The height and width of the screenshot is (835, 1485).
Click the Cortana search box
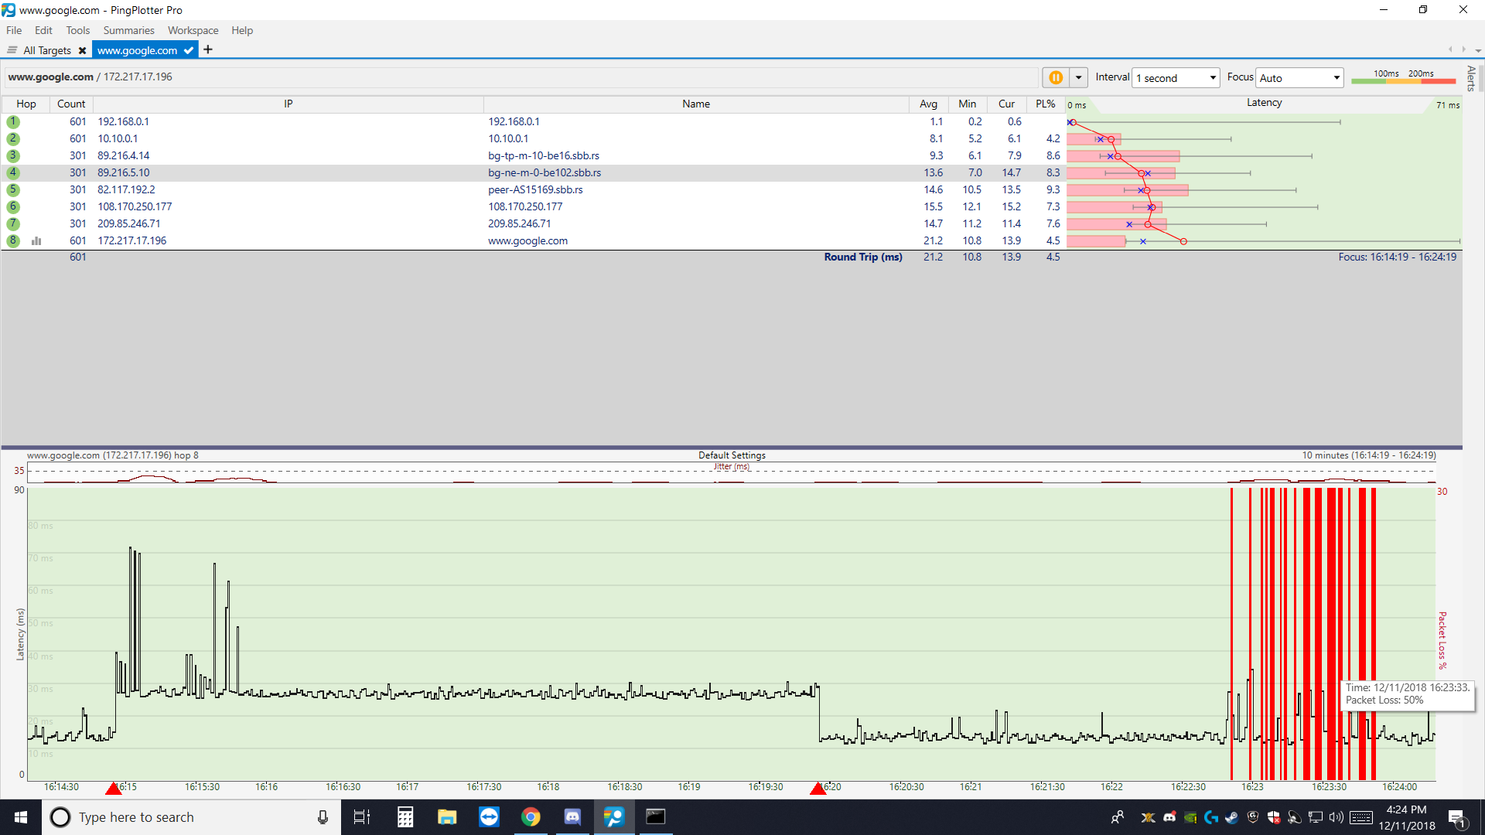[191, 817]
